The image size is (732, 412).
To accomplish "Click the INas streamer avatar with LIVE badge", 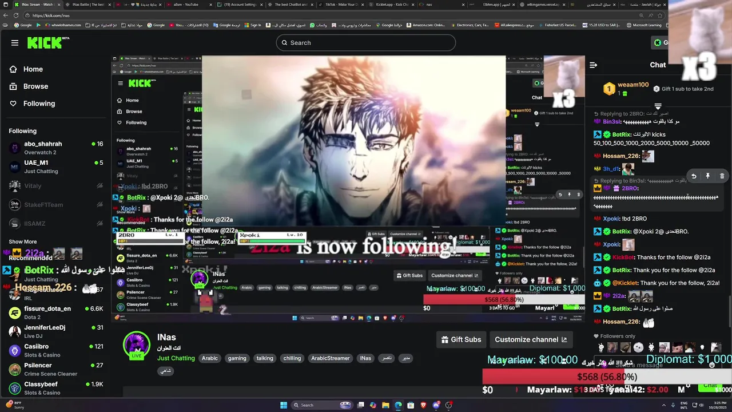I will coord(137,345).
